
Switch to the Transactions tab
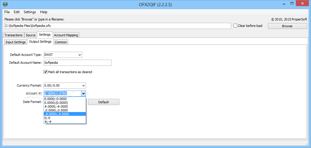coord(13,35)
